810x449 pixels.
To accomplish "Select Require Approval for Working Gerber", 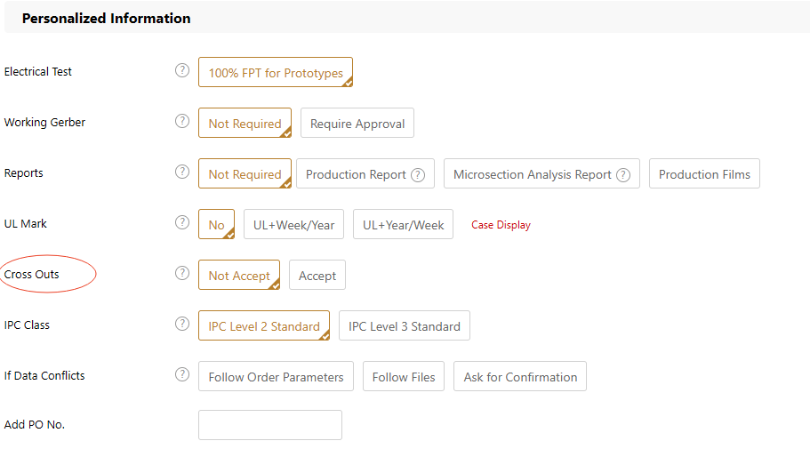I will [357, 124].
